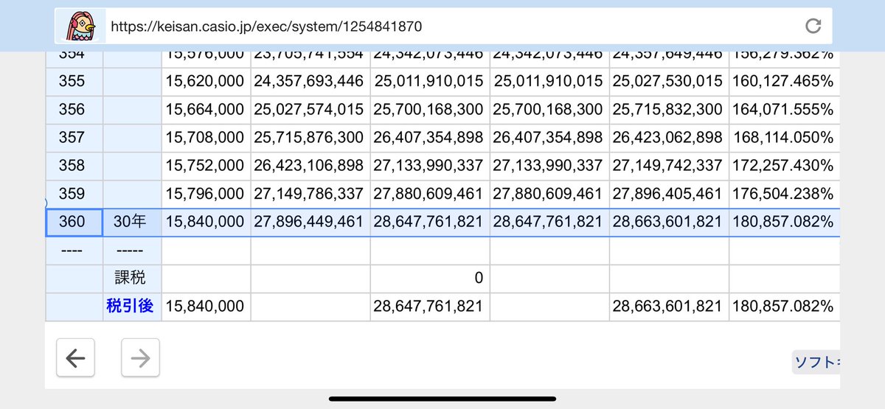885x409 pixels.
Task: Click the value 25,027,530,015
Action: point(667,81)
